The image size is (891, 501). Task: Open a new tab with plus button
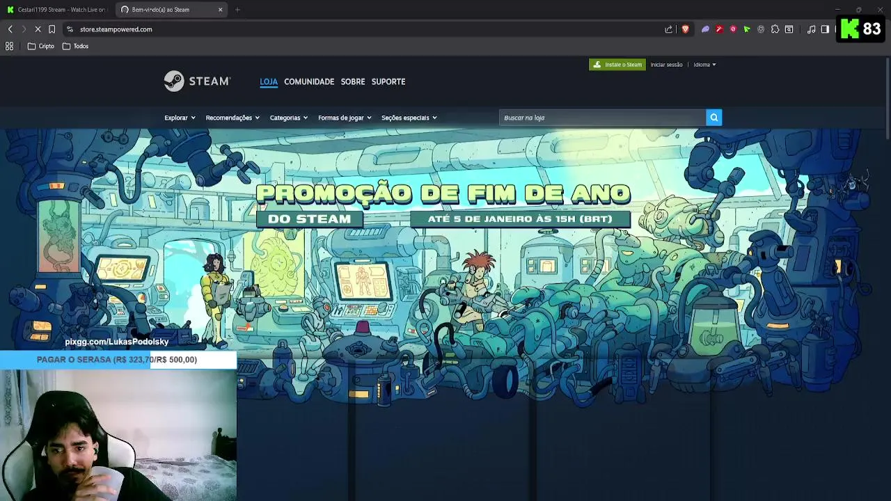pos(237,10)
